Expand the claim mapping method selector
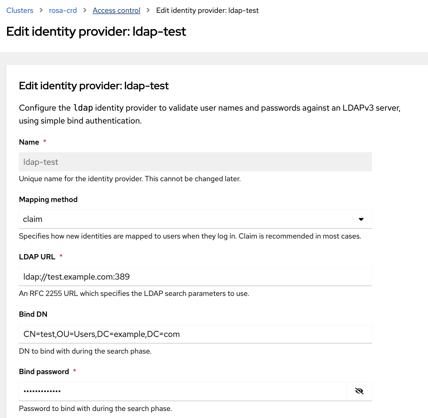The image size is (428, 418). pos(195,219)
